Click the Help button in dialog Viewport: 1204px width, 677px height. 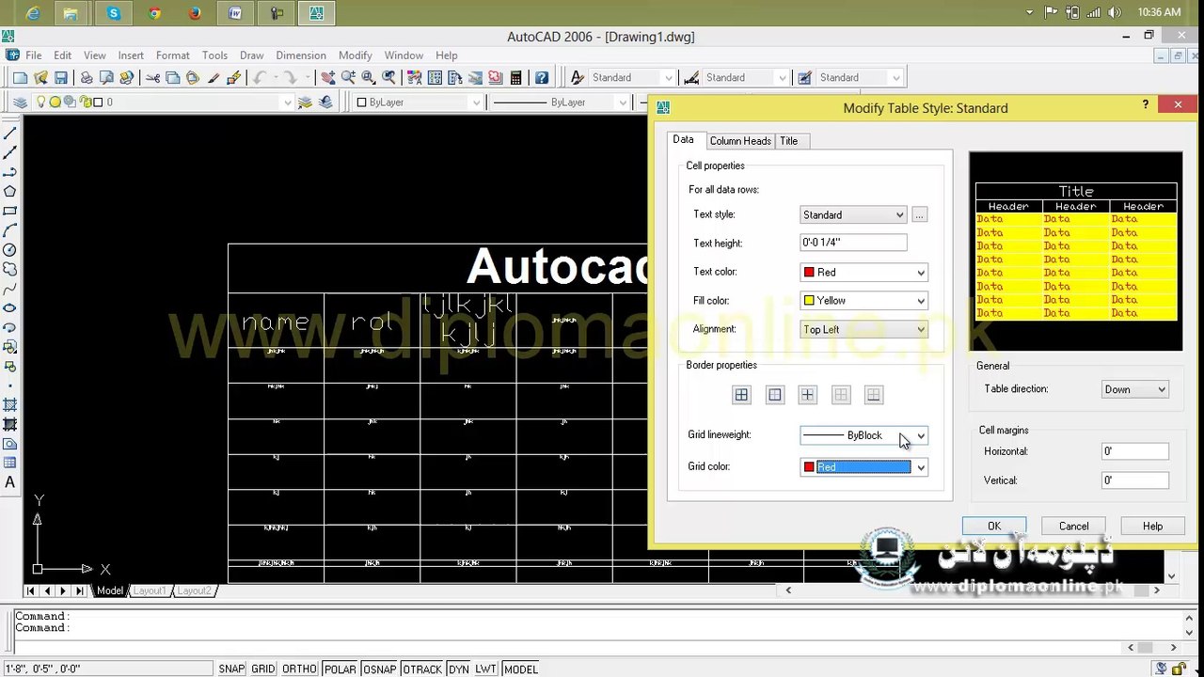[1153, 527]
